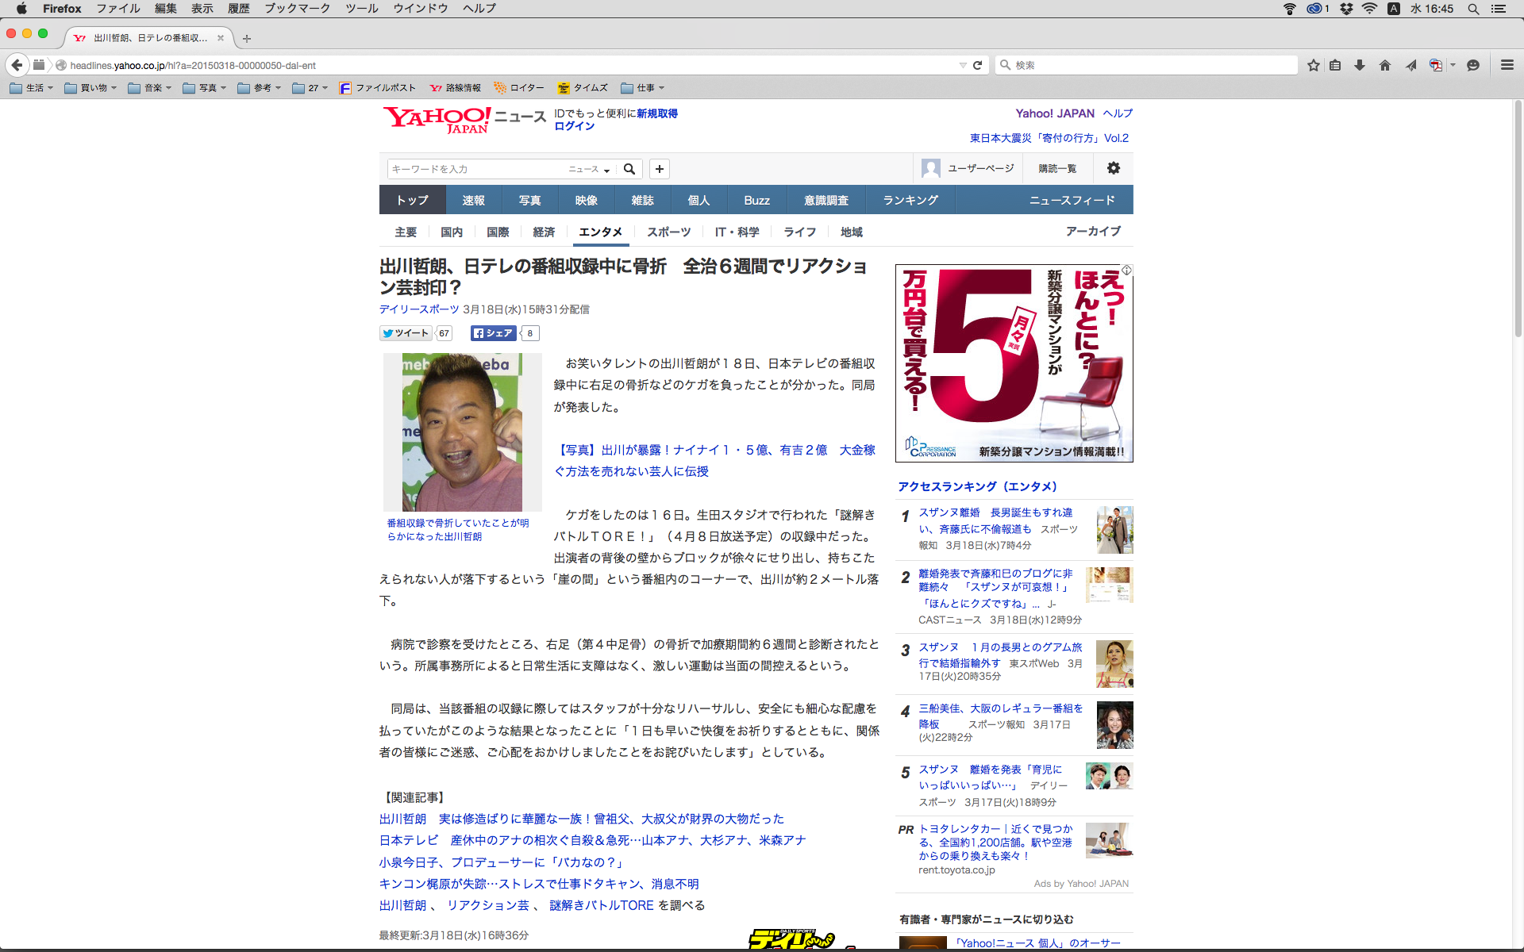The height and width of the screenshot is (952, 1524).
Task: Expand the 生活 bookmarks folder
Action: click(32, 88)
